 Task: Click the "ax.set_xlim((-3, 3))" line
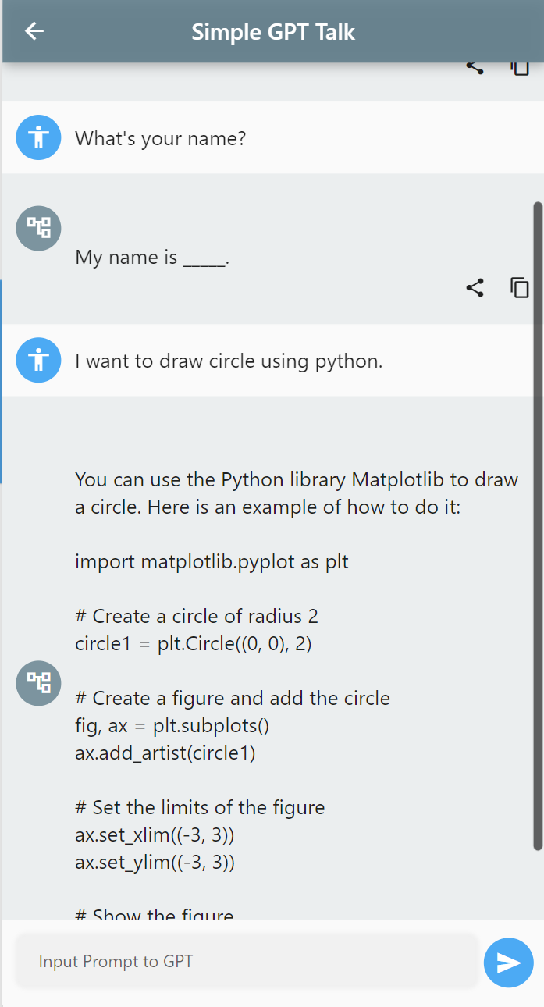tap(155, 834)
